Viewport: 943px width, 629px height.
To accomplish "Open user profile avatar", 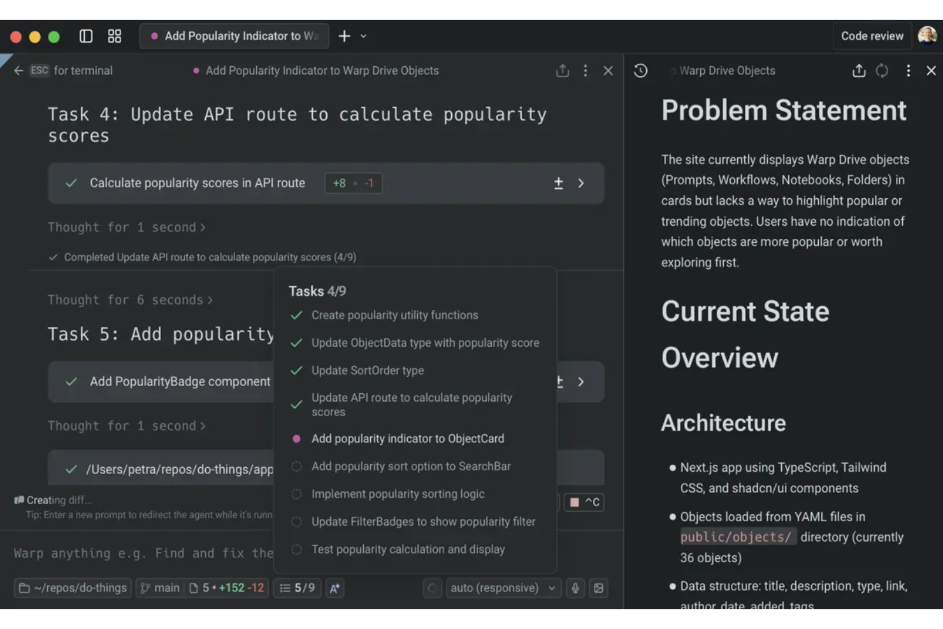I will pyautogui.click(x=928, y=36).
